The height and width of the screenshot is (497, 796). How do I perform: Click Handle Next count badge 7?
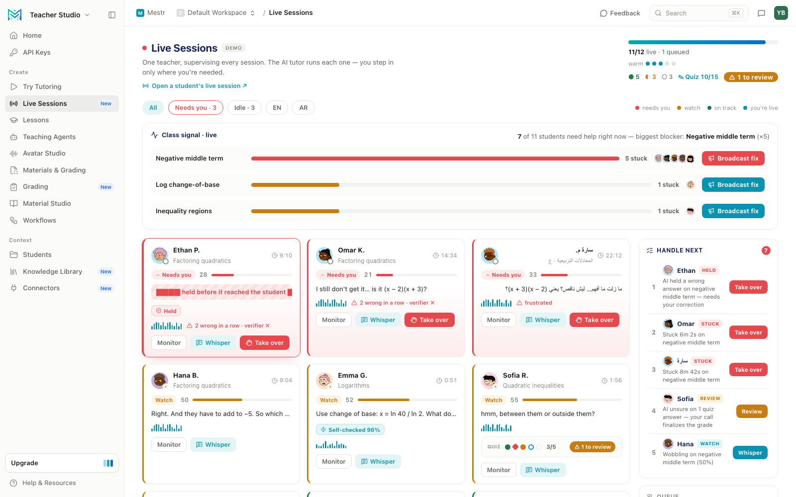766,250
